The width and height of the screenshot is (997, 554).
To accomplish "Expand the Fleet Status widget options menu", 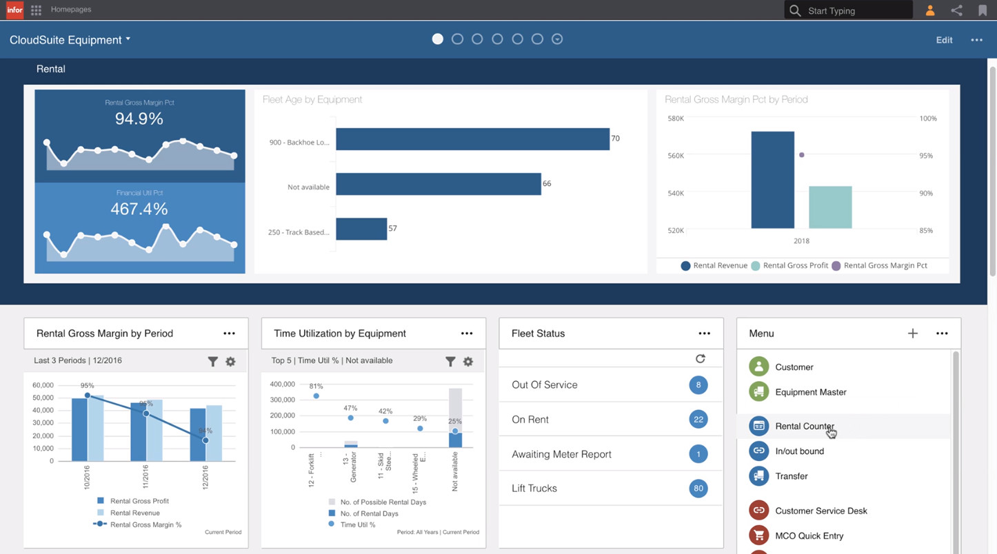I will click(704, 333).
